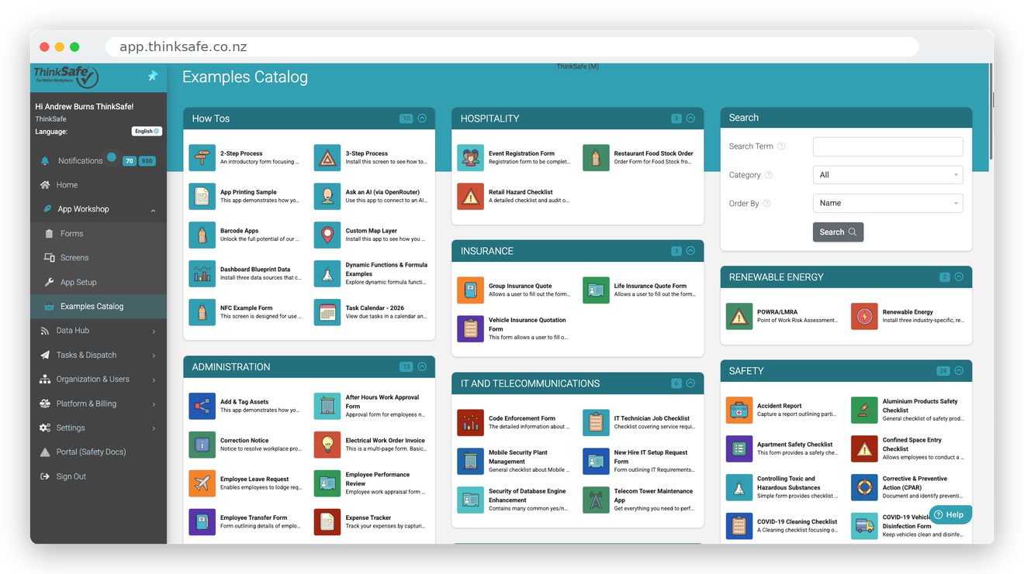1024x574 pixels.
Task: Open the 3-Step Process warning icon
Action: tap(327, 158)
